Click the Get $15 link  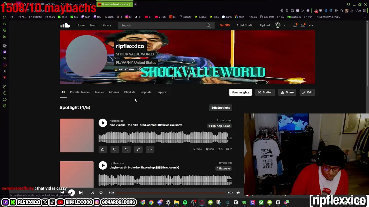[x=225, y=25]
